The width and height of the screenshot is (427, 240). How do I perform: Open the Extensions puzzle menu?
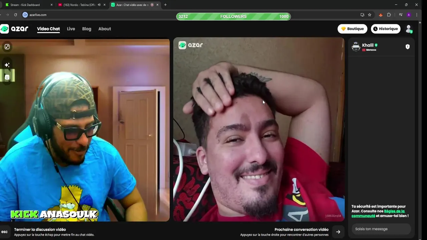pos(389,15)
